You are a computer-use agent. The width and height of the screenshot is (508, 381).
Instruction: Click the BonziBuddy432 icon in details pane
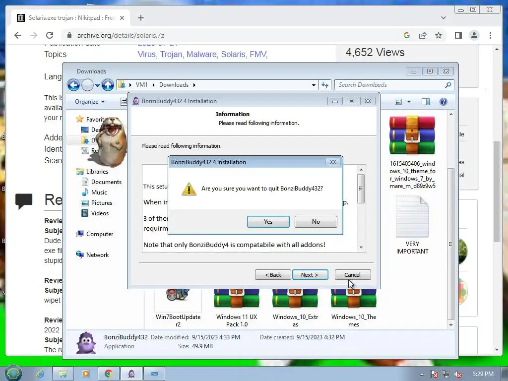86,342
